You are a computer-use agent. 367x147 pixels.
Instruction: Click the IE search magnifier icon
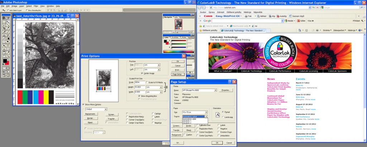point(361,8)
